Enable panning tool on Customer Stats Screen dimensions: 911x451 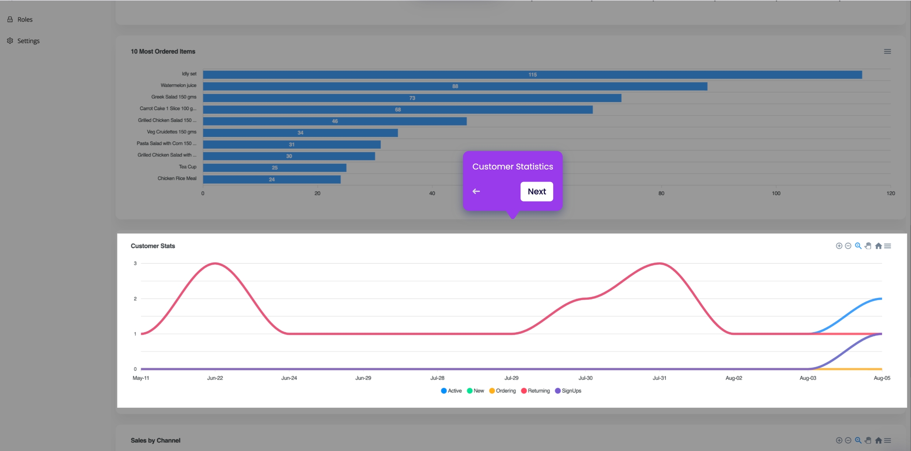coord(868,246)
